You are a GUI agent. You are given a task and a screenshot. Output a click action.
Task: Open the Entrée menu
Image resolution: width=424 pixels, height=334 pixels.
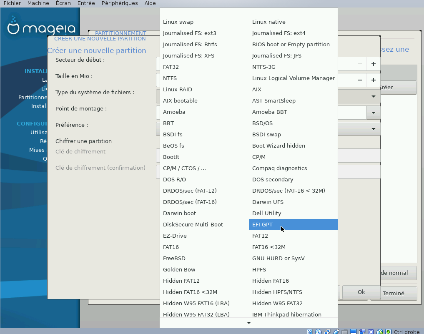point(86,3)
